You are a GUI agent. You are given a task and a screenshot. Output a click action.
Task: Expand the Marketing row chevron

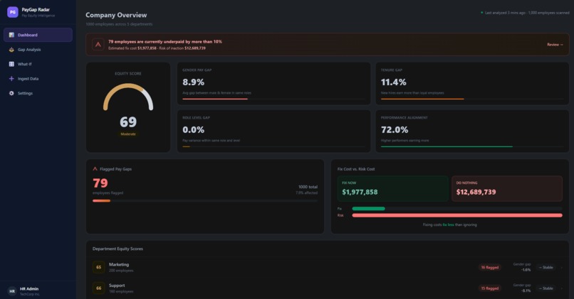click(x=562, y=268)
